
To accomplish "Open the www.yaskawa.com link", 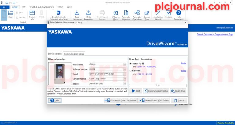I will [225, 28].
